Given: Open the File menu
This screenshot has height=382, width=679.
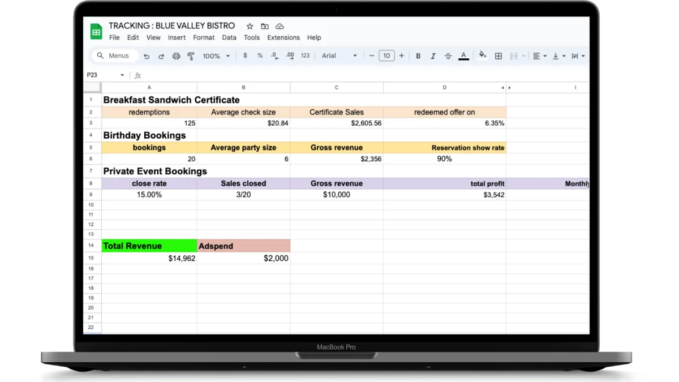Looking at the screenshot, I should (114, 37).
